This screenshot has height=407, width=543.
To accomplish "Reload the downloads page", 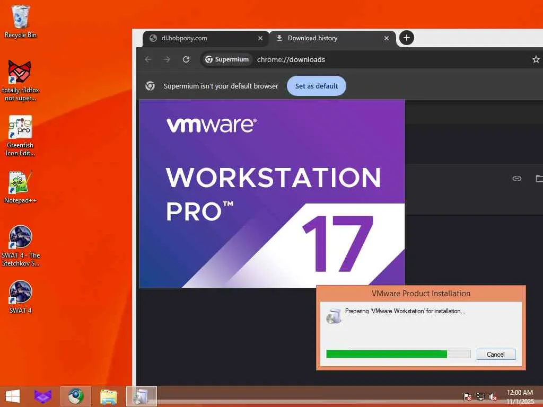I will [x=186, y=59].
